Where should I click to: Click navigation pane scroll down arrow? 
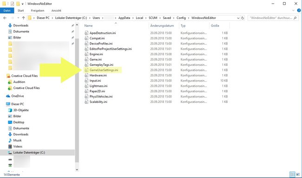coord(77,170)
